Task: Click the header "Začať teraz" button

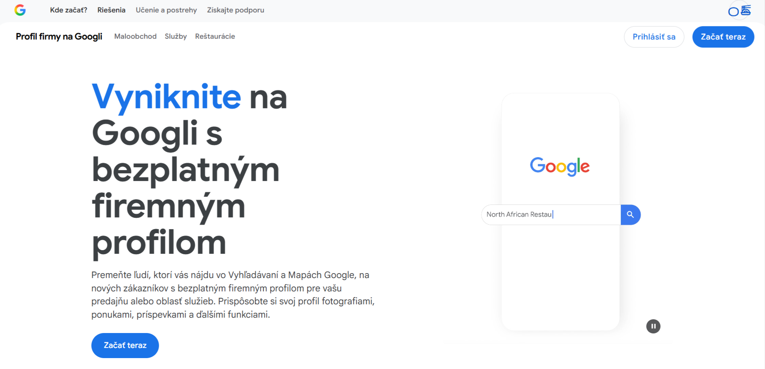Action: pyautogui.click(x=723, y=37)
